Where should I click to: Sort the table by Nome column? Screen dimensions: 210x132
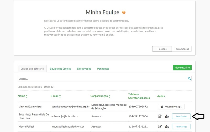click(27, 96)
